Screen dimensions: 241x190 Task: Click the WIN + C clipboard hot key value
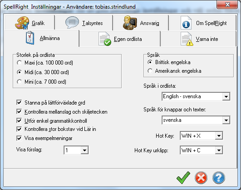point(191,150)
